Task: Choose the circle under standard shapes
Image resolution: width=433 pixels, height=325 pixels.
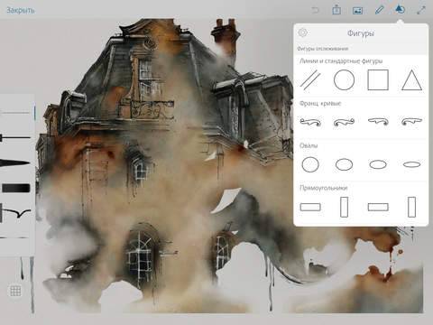Action: [x=344, y=80]
